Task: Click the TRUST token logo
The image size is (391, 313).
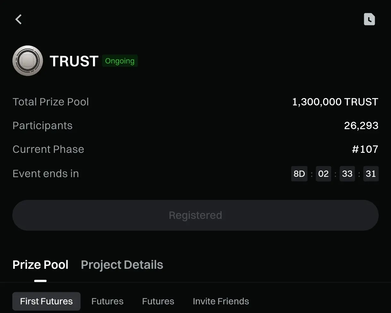Action: tap(28, 61)
